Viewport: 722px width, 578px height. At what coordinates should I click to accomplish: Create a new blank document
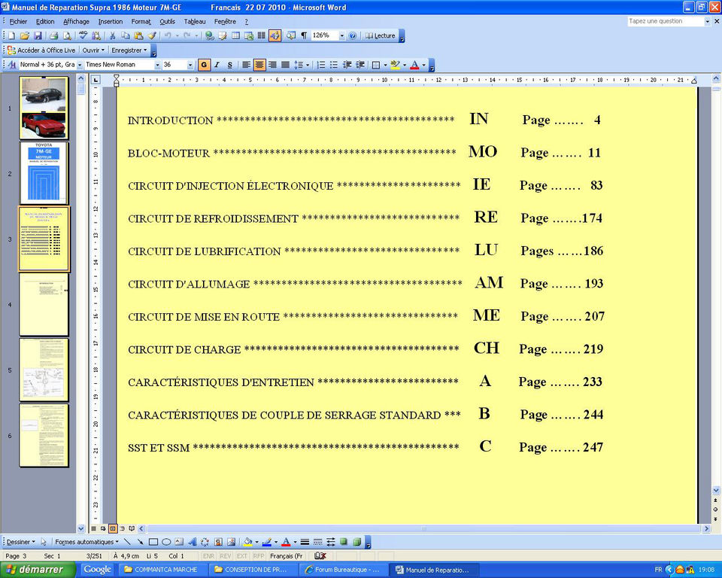pos(11,35)
